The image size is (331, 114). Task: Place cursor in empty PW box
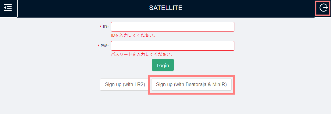[x=173, y=46]
